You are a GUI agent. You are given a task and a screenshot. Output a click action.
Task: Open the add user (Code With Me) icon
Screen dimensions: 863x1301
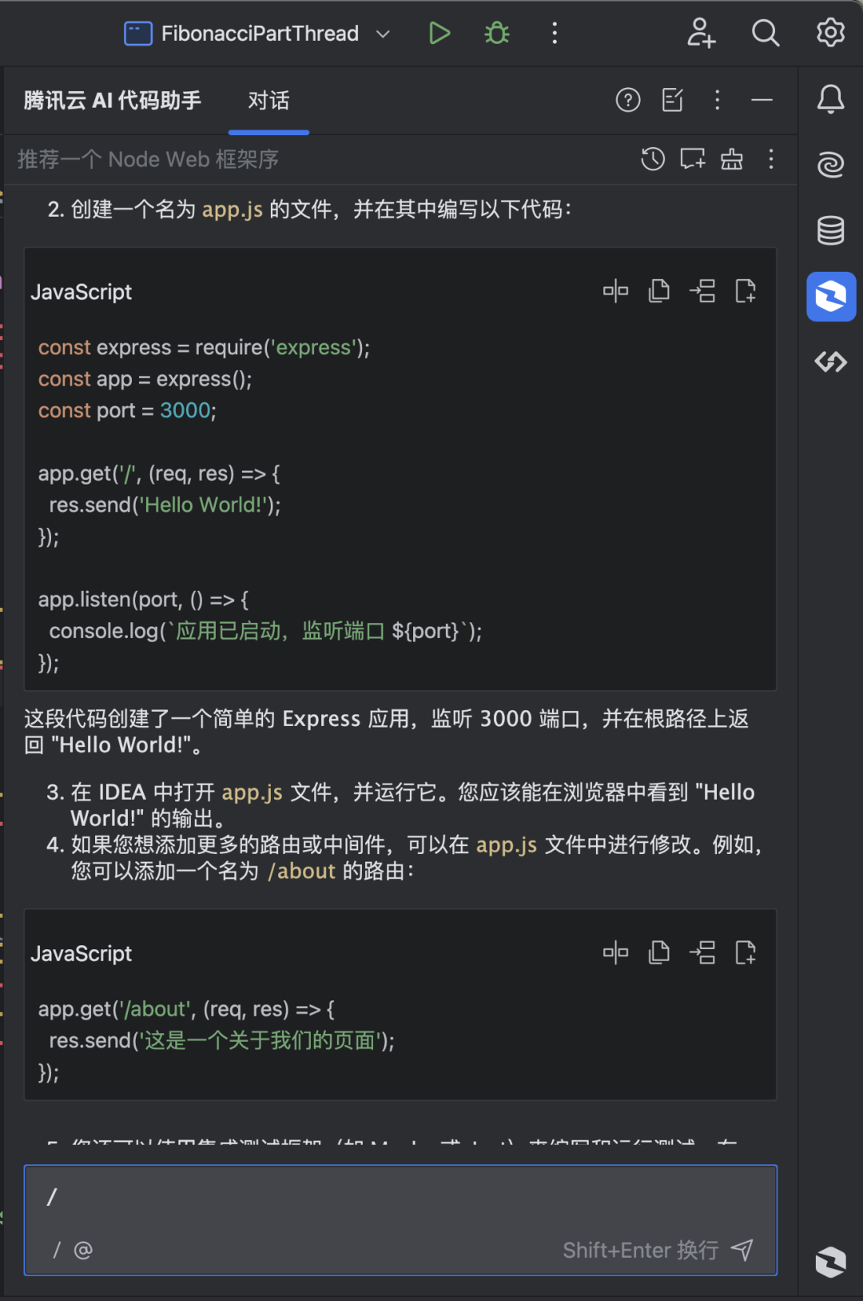(701, 33)
